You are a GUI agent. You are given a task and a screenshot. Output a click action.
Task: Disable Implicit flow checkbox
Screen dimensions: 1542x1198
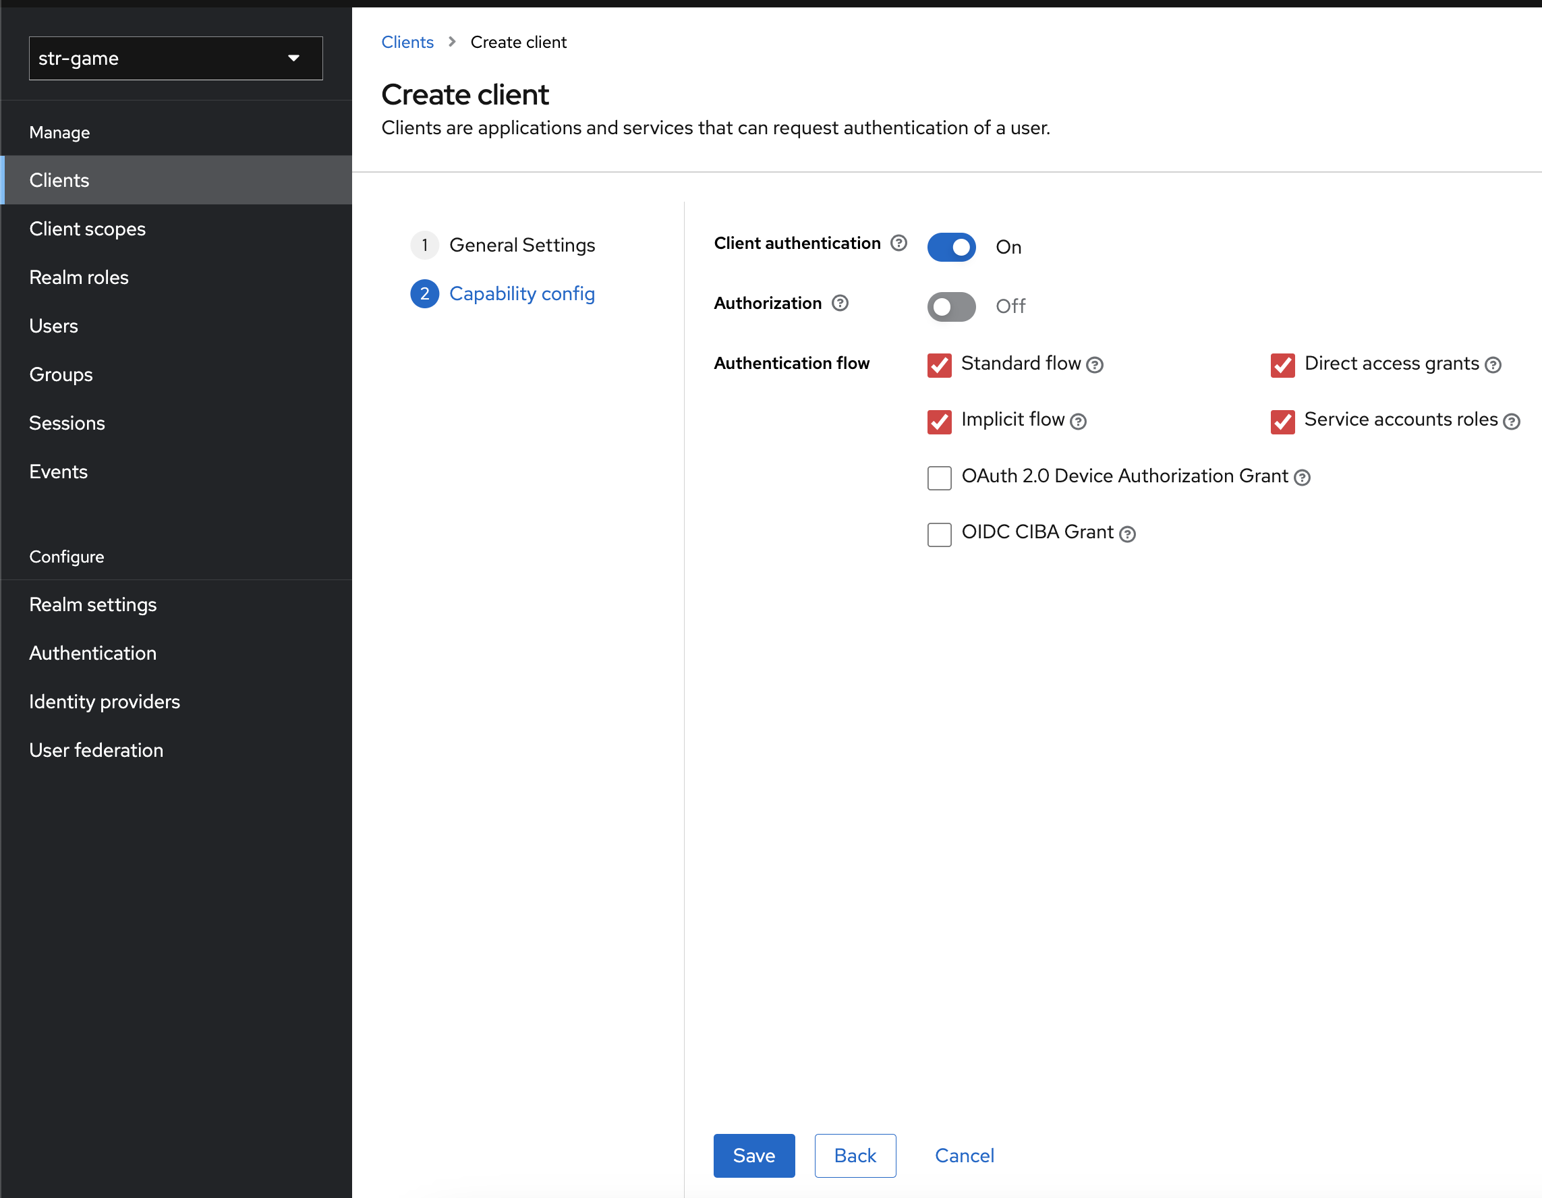coord(940,421)
